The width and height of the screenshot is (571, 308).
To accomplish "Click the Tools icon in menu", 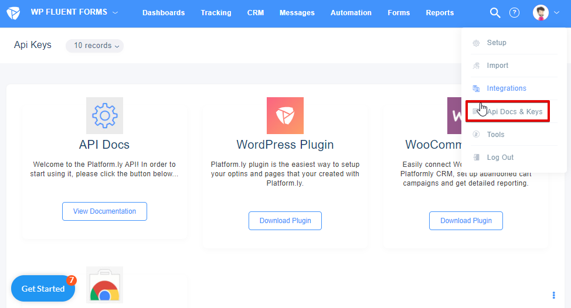I will 476,135.
